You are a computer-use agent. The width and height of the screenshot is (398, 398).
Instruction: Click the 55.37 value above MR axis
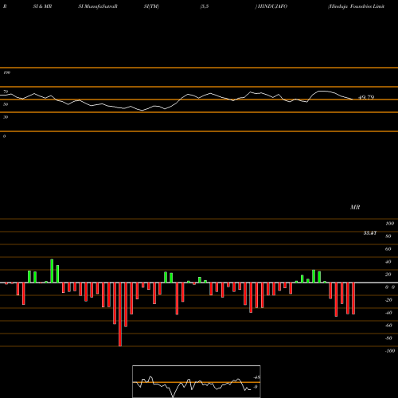370,233
